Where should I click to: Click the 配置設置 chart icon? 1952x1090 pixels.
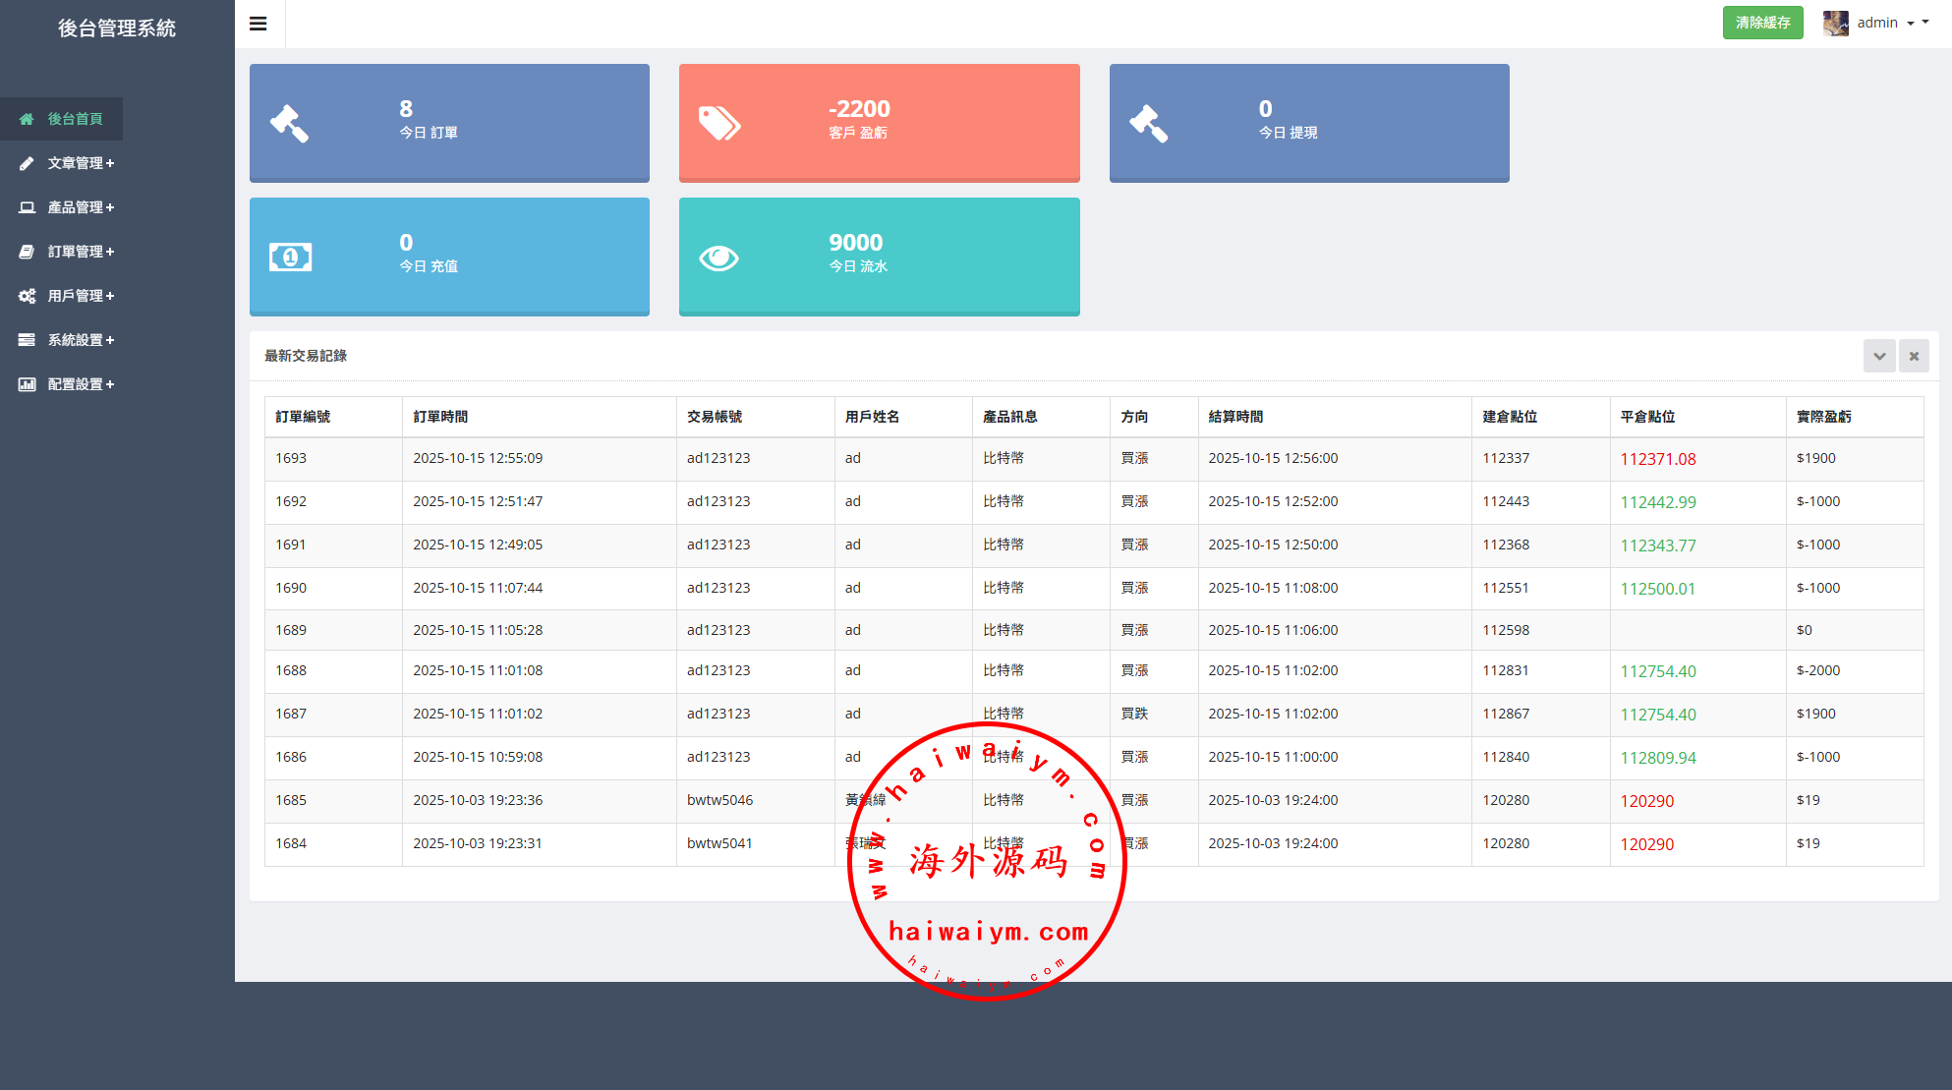pos(27,384)
